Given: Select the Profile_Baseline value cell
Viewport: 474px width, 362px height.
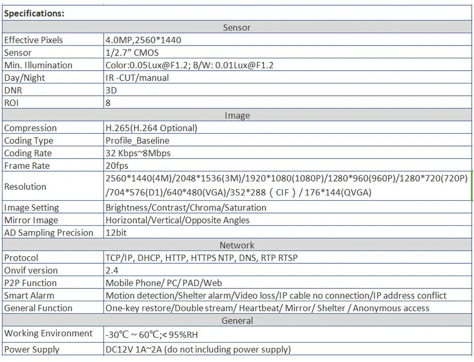Looking at the screenshot, I should 288,140.
